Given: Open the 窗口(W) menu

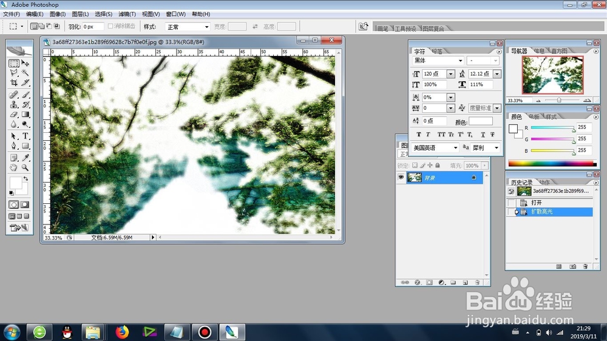Looking at the screenshot, I should 176,14.
